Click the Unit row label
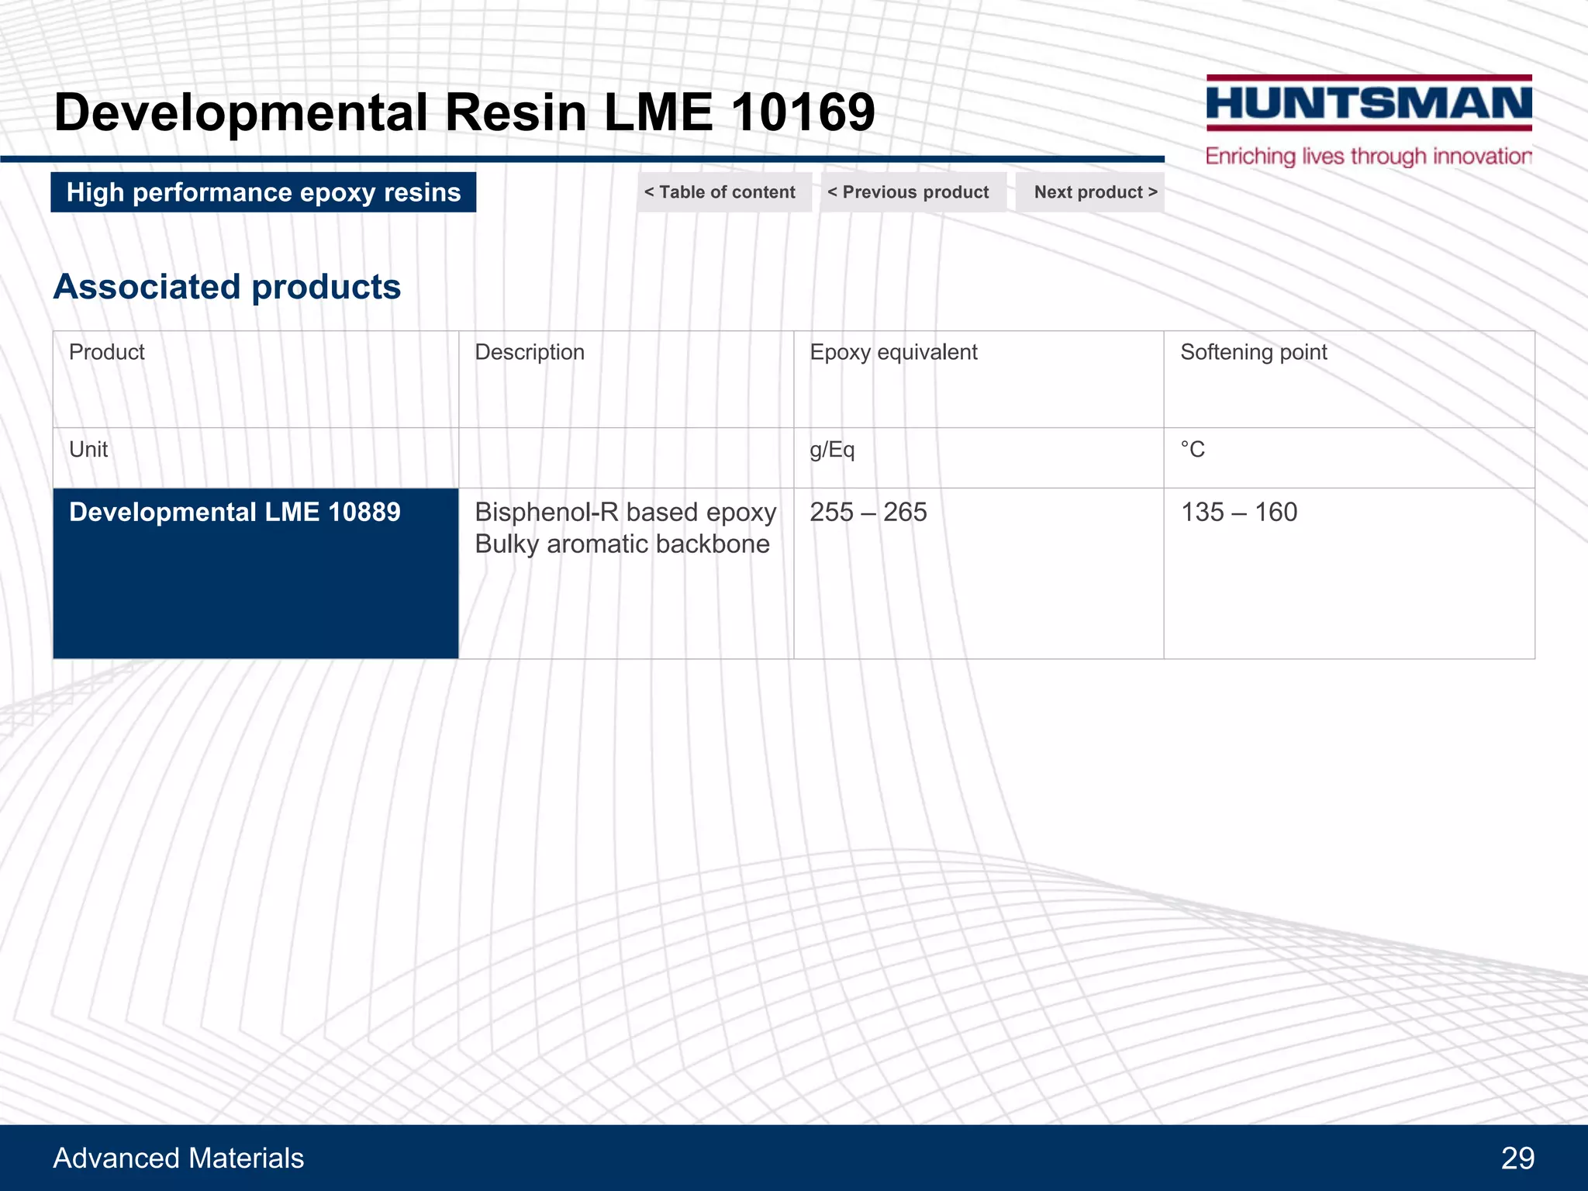The width and height of the screenshot is (1588, 1191). (x=88, y=450)
